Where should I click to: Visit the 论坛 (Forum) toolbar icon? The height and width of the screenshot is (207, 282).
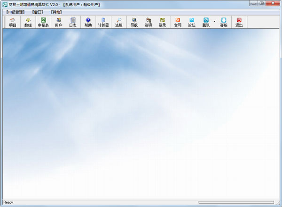tap(192, 22)
